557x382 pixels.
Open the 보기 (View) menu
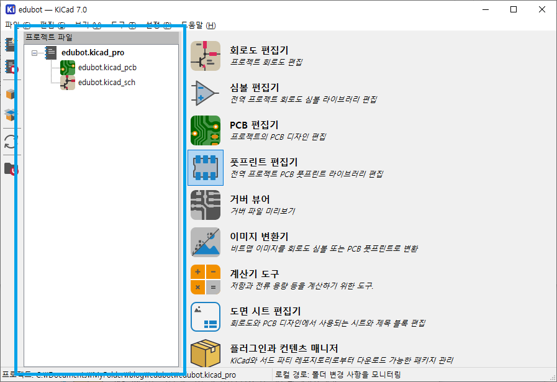click(x=88, y=25)
